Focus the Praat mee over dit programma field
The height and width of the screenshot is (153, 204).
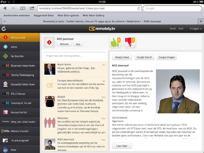[75, 56]
